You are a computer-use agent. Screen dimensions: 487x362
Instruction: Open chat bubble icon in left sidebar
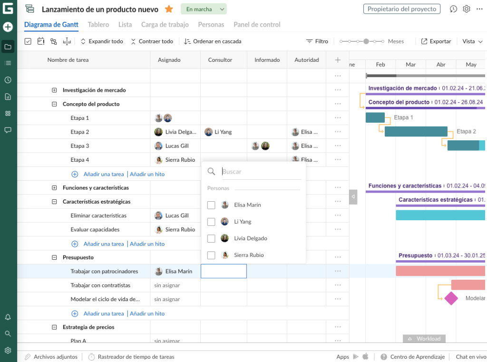coord(8,130)
